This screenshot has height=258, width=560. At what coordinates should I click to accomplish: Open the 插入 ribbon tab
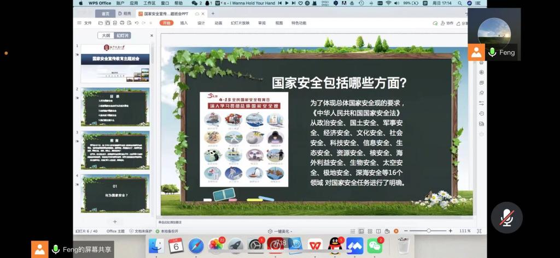click(184, 23)
